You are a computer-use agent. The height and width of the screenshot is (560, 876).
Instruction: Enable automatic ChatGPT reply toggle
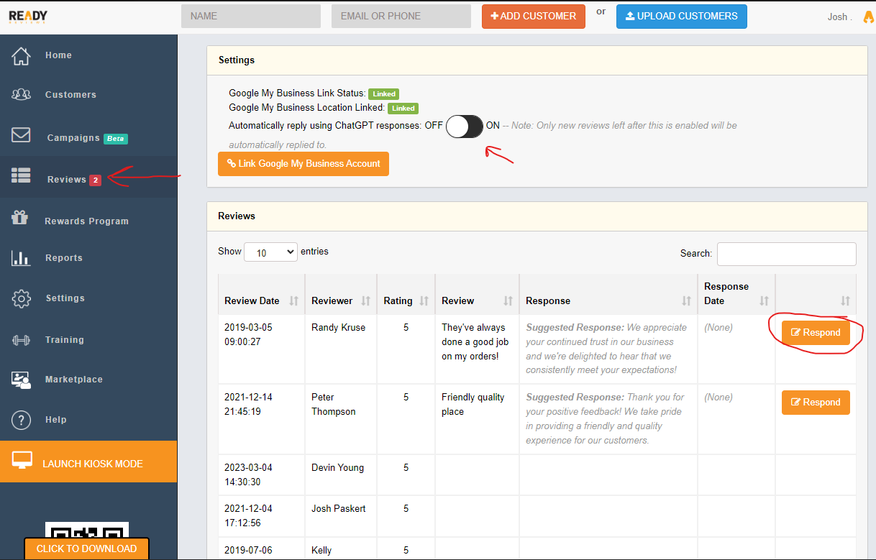click(465, 126)
